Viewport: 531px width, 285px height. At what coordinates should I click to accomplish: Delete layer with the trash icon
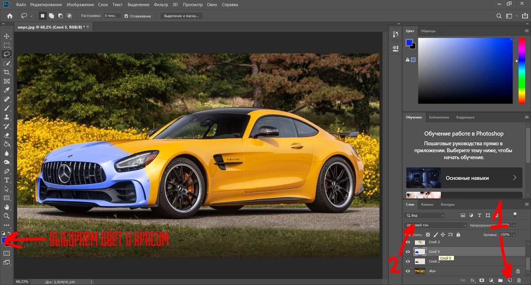[x=519, y=280]
